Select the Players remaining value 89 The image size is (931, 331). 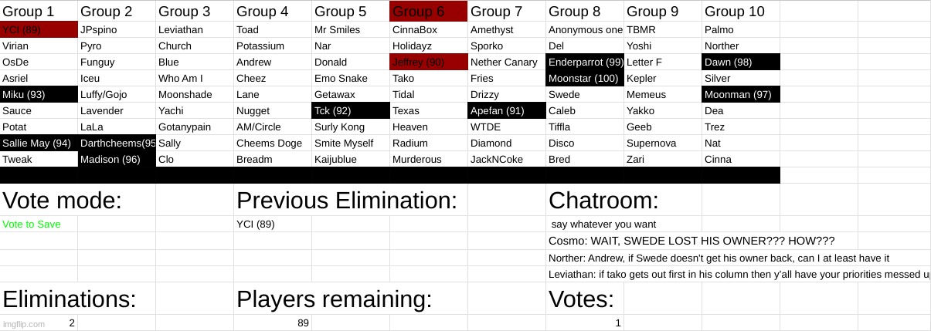[x=303, y=323]
